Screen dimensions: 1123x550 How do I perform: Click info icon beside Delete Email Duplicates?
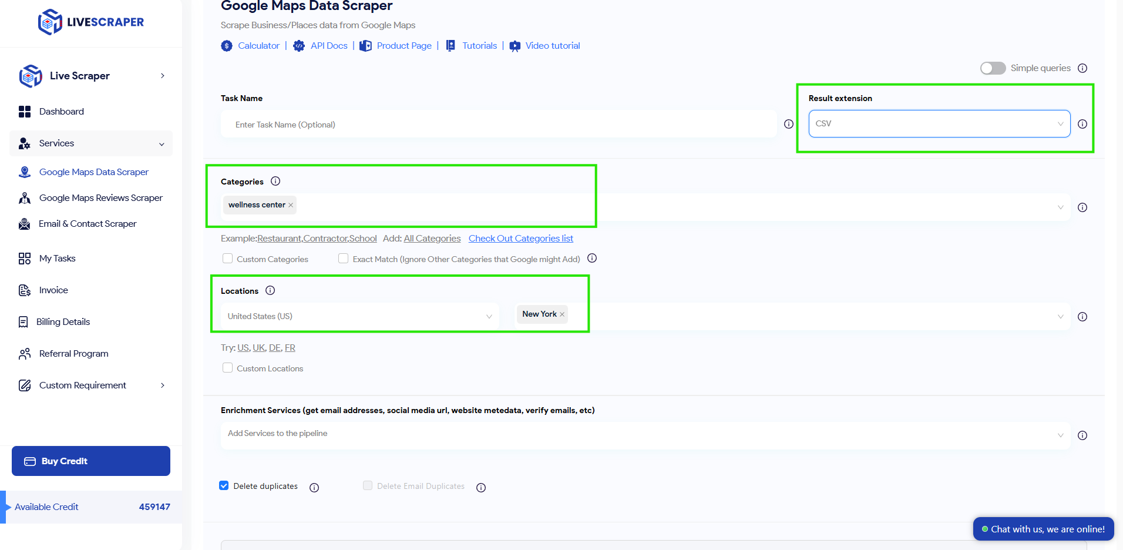481,488
